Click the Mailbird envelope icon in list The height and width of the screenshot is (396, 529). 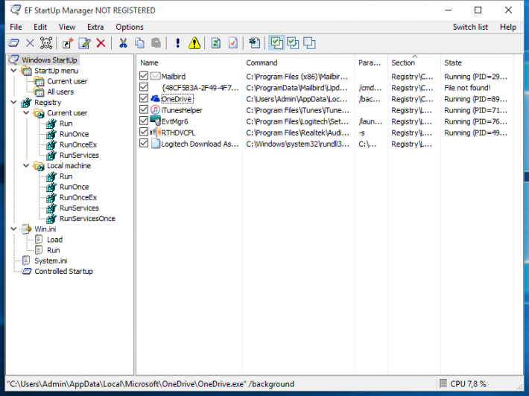pos(155,76)
